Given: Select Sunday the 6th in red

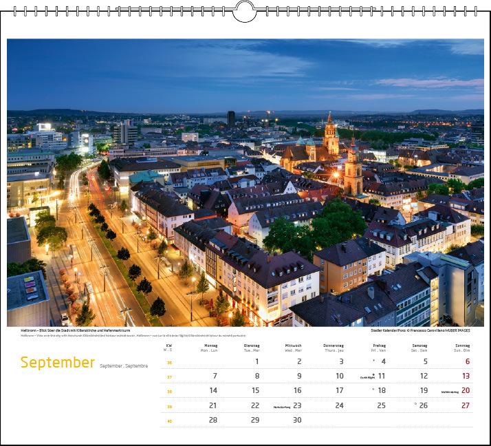Looking at the screenshot, I should (x=467, y=361).
